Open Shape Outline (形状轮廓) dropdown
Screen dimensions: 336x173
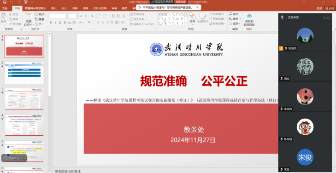tap(217, 18)
